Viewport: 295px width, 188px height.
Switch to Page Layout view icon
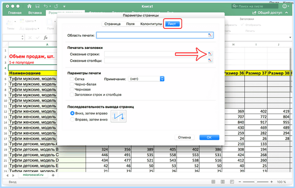(223, 182)
